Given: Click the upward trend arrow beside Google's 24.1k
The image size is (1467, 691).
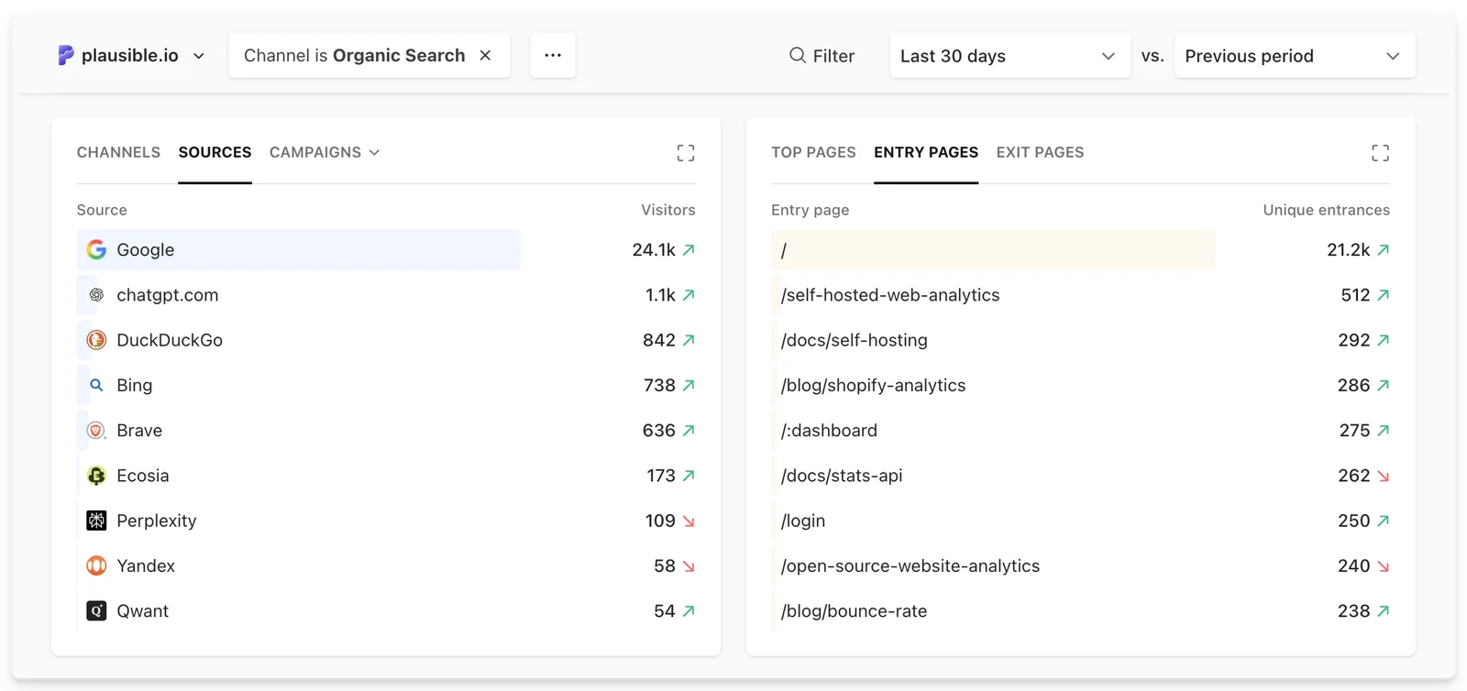Looking at the screenshot, I should (689, 249).
